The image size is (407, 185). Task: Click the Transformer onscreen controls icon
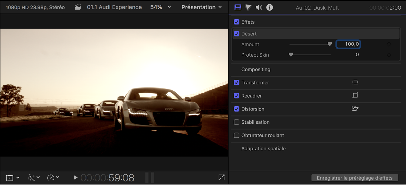tap(355, 82)
